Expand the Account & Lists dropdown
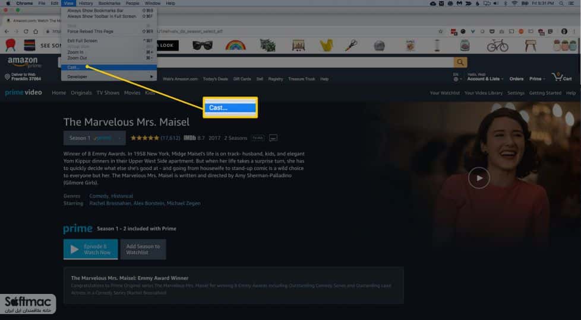The width and height of the screenshot is (581, 320). (485, 79)
